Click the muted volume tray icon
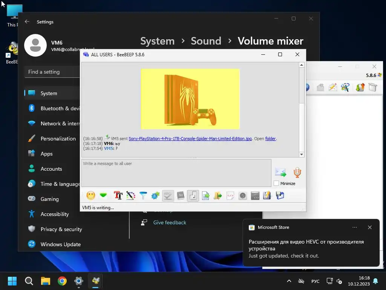The image size is (386, 290). tap(339, 281)
